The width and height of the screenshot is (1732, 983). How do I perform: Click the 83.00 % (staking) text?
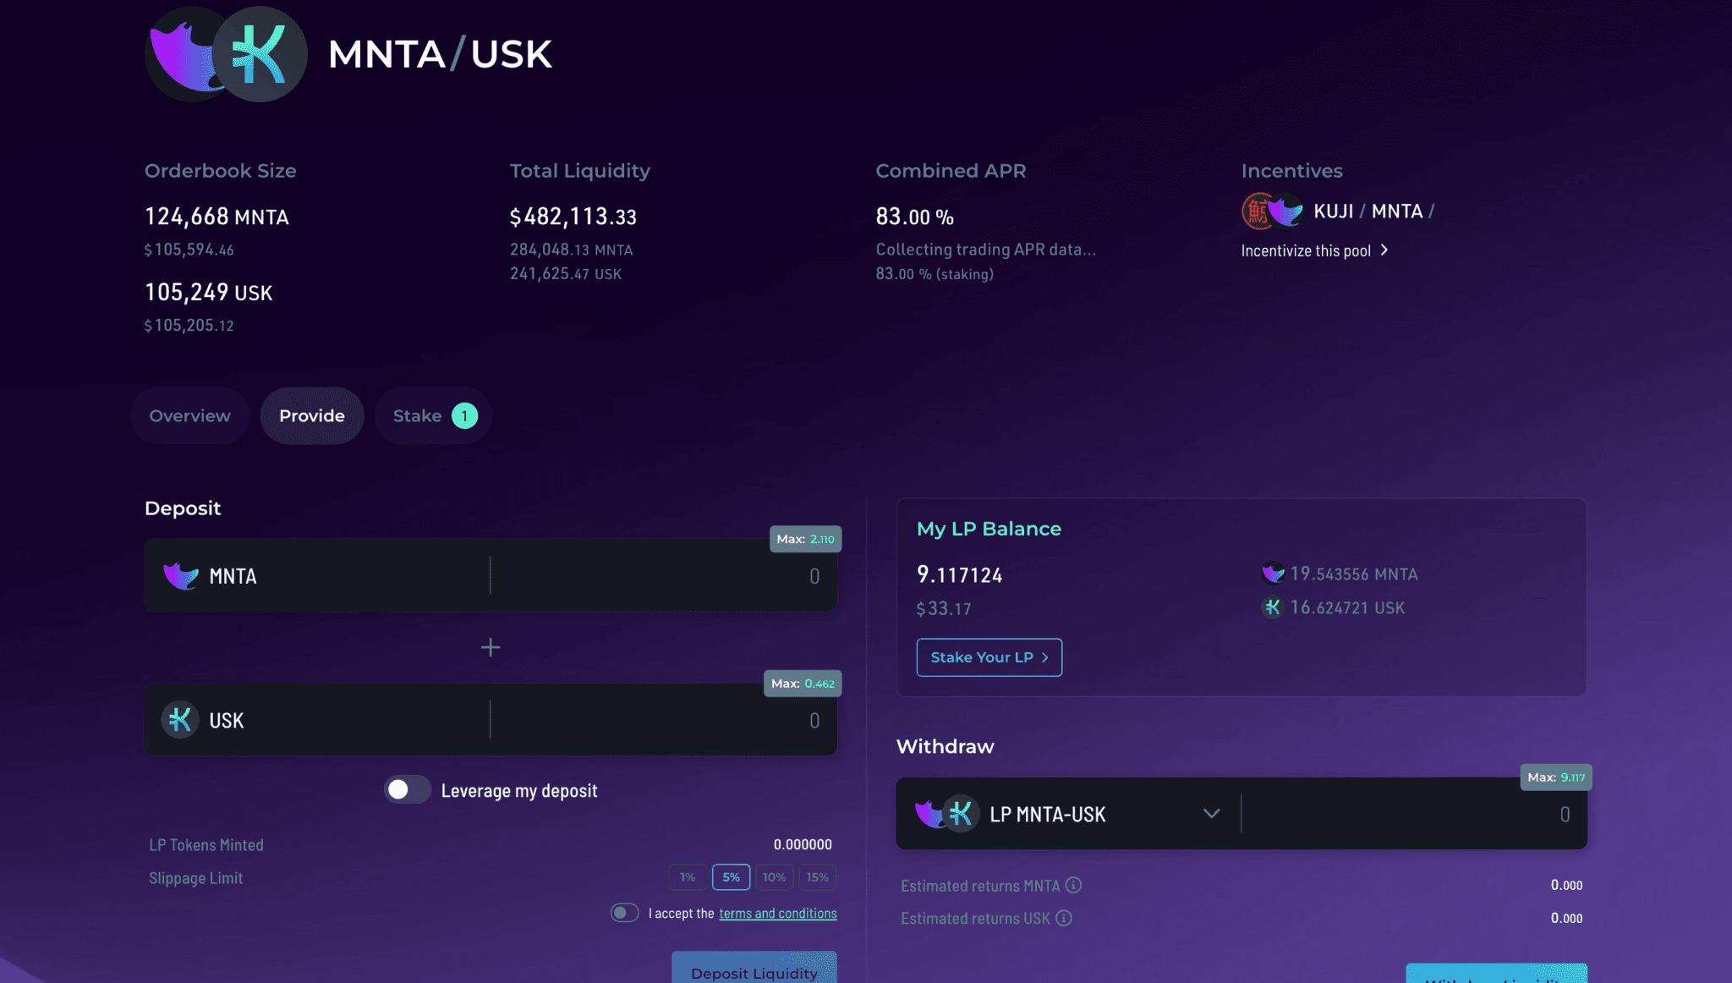pos(935,274)
